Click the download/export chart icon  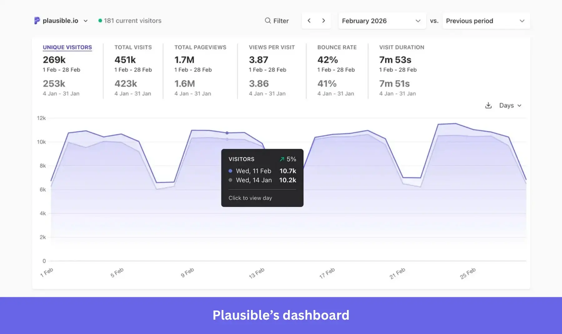tap(488, 105)
